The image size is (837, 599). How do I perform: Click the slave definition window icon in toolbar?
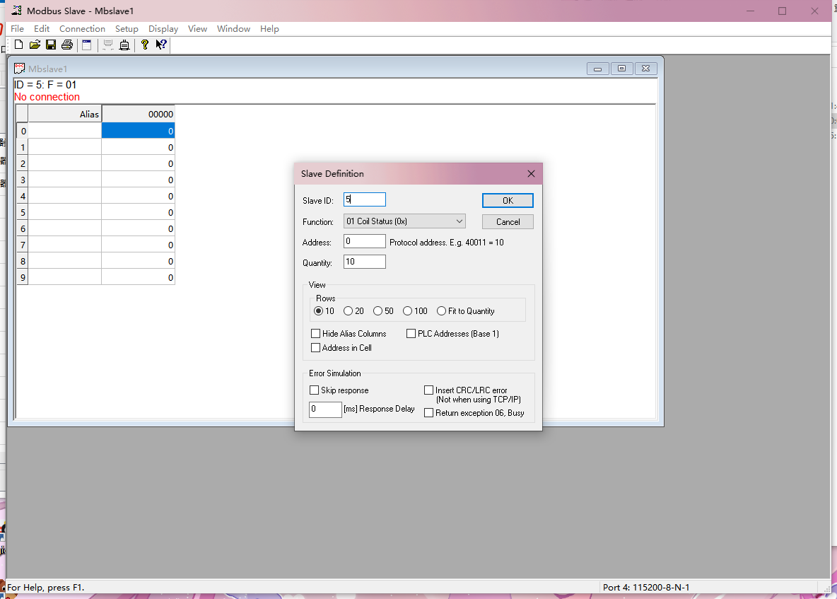pyautogui.click(x=87, y=45)
